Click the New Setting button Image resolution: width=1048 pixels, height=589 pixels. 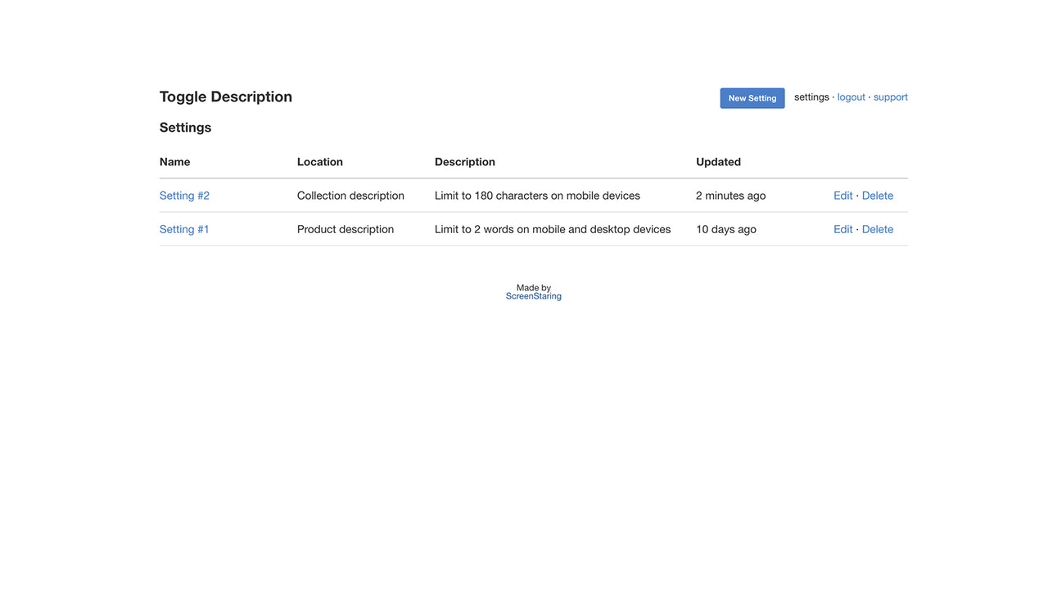click(x=752, y=97)
